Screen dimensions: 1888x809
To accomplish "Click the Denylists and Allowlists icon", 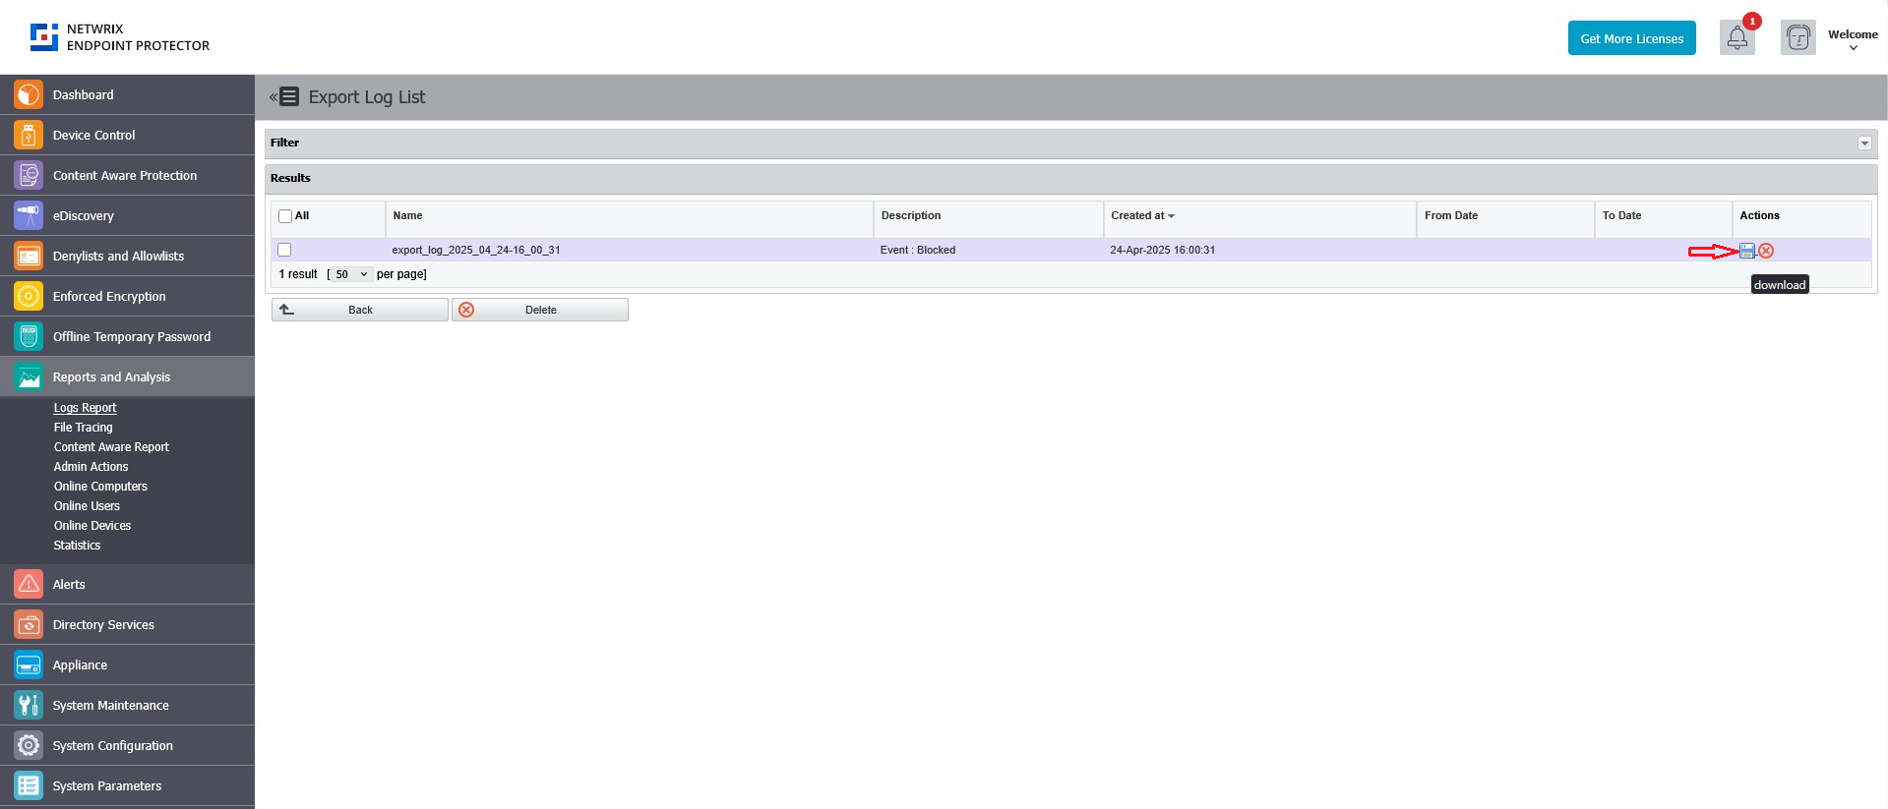I will pos(29,256).
